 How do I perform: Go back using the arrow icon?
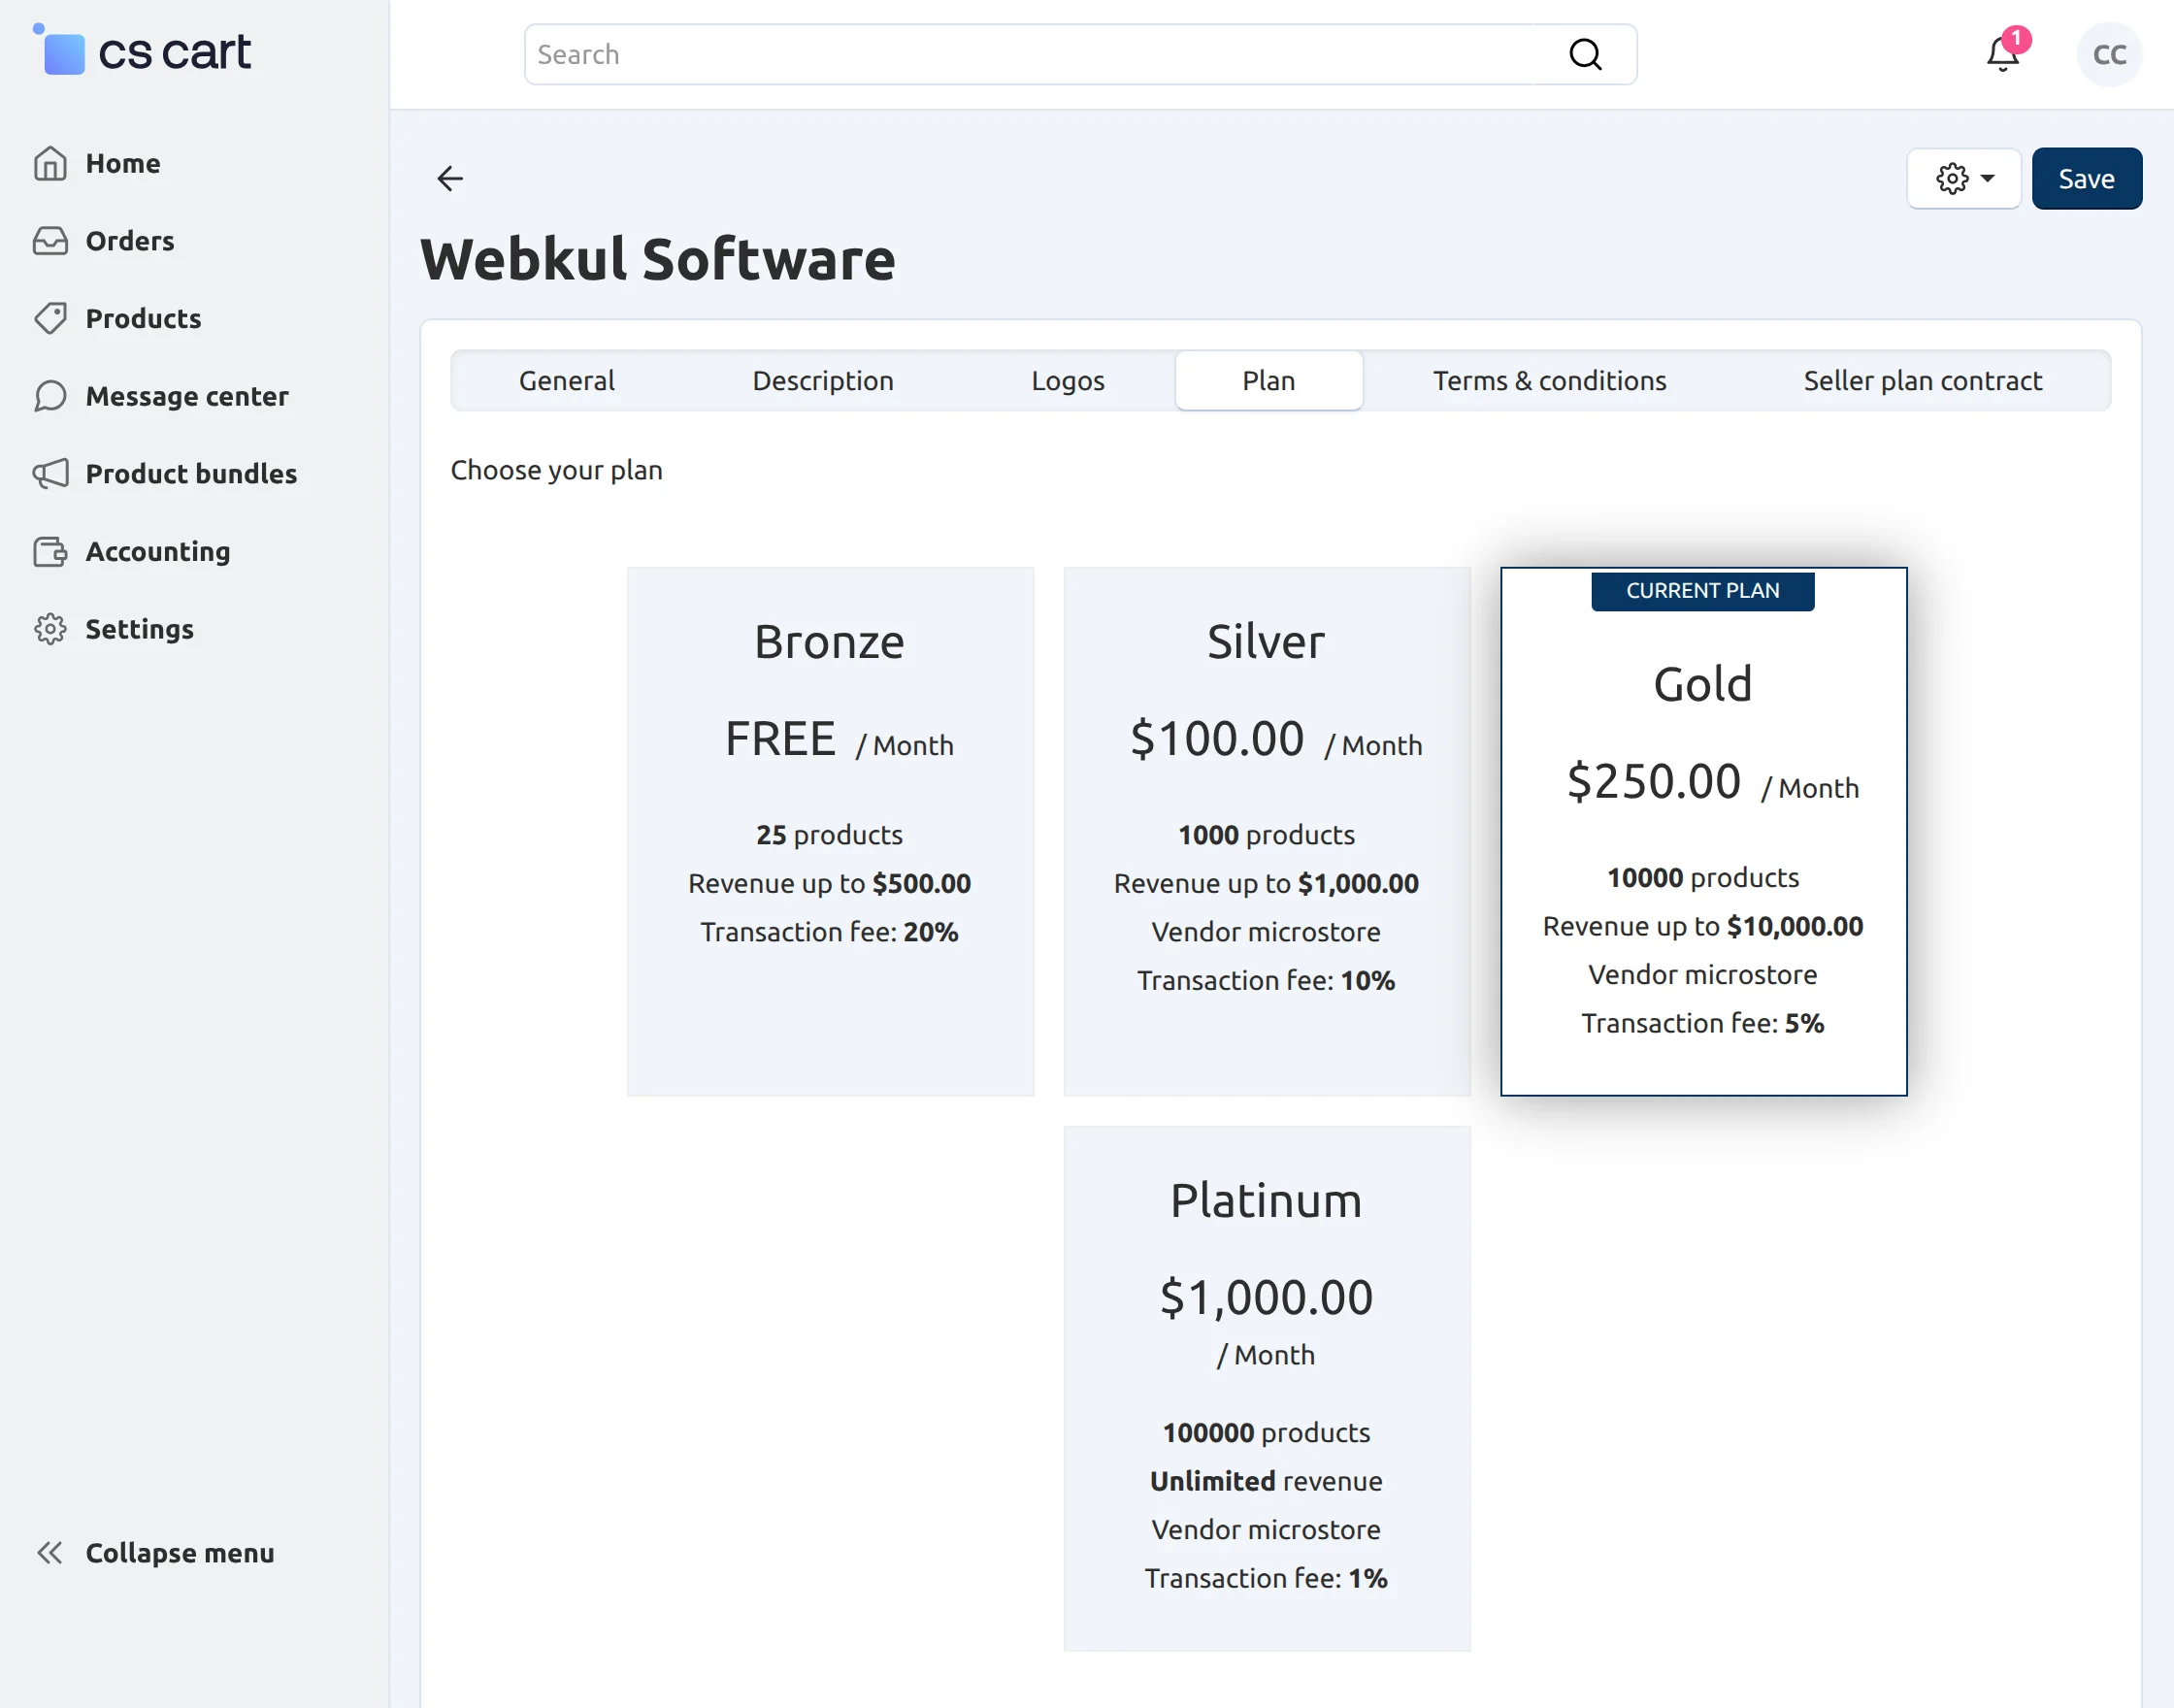pyautogui.click(x=450, y=178)
